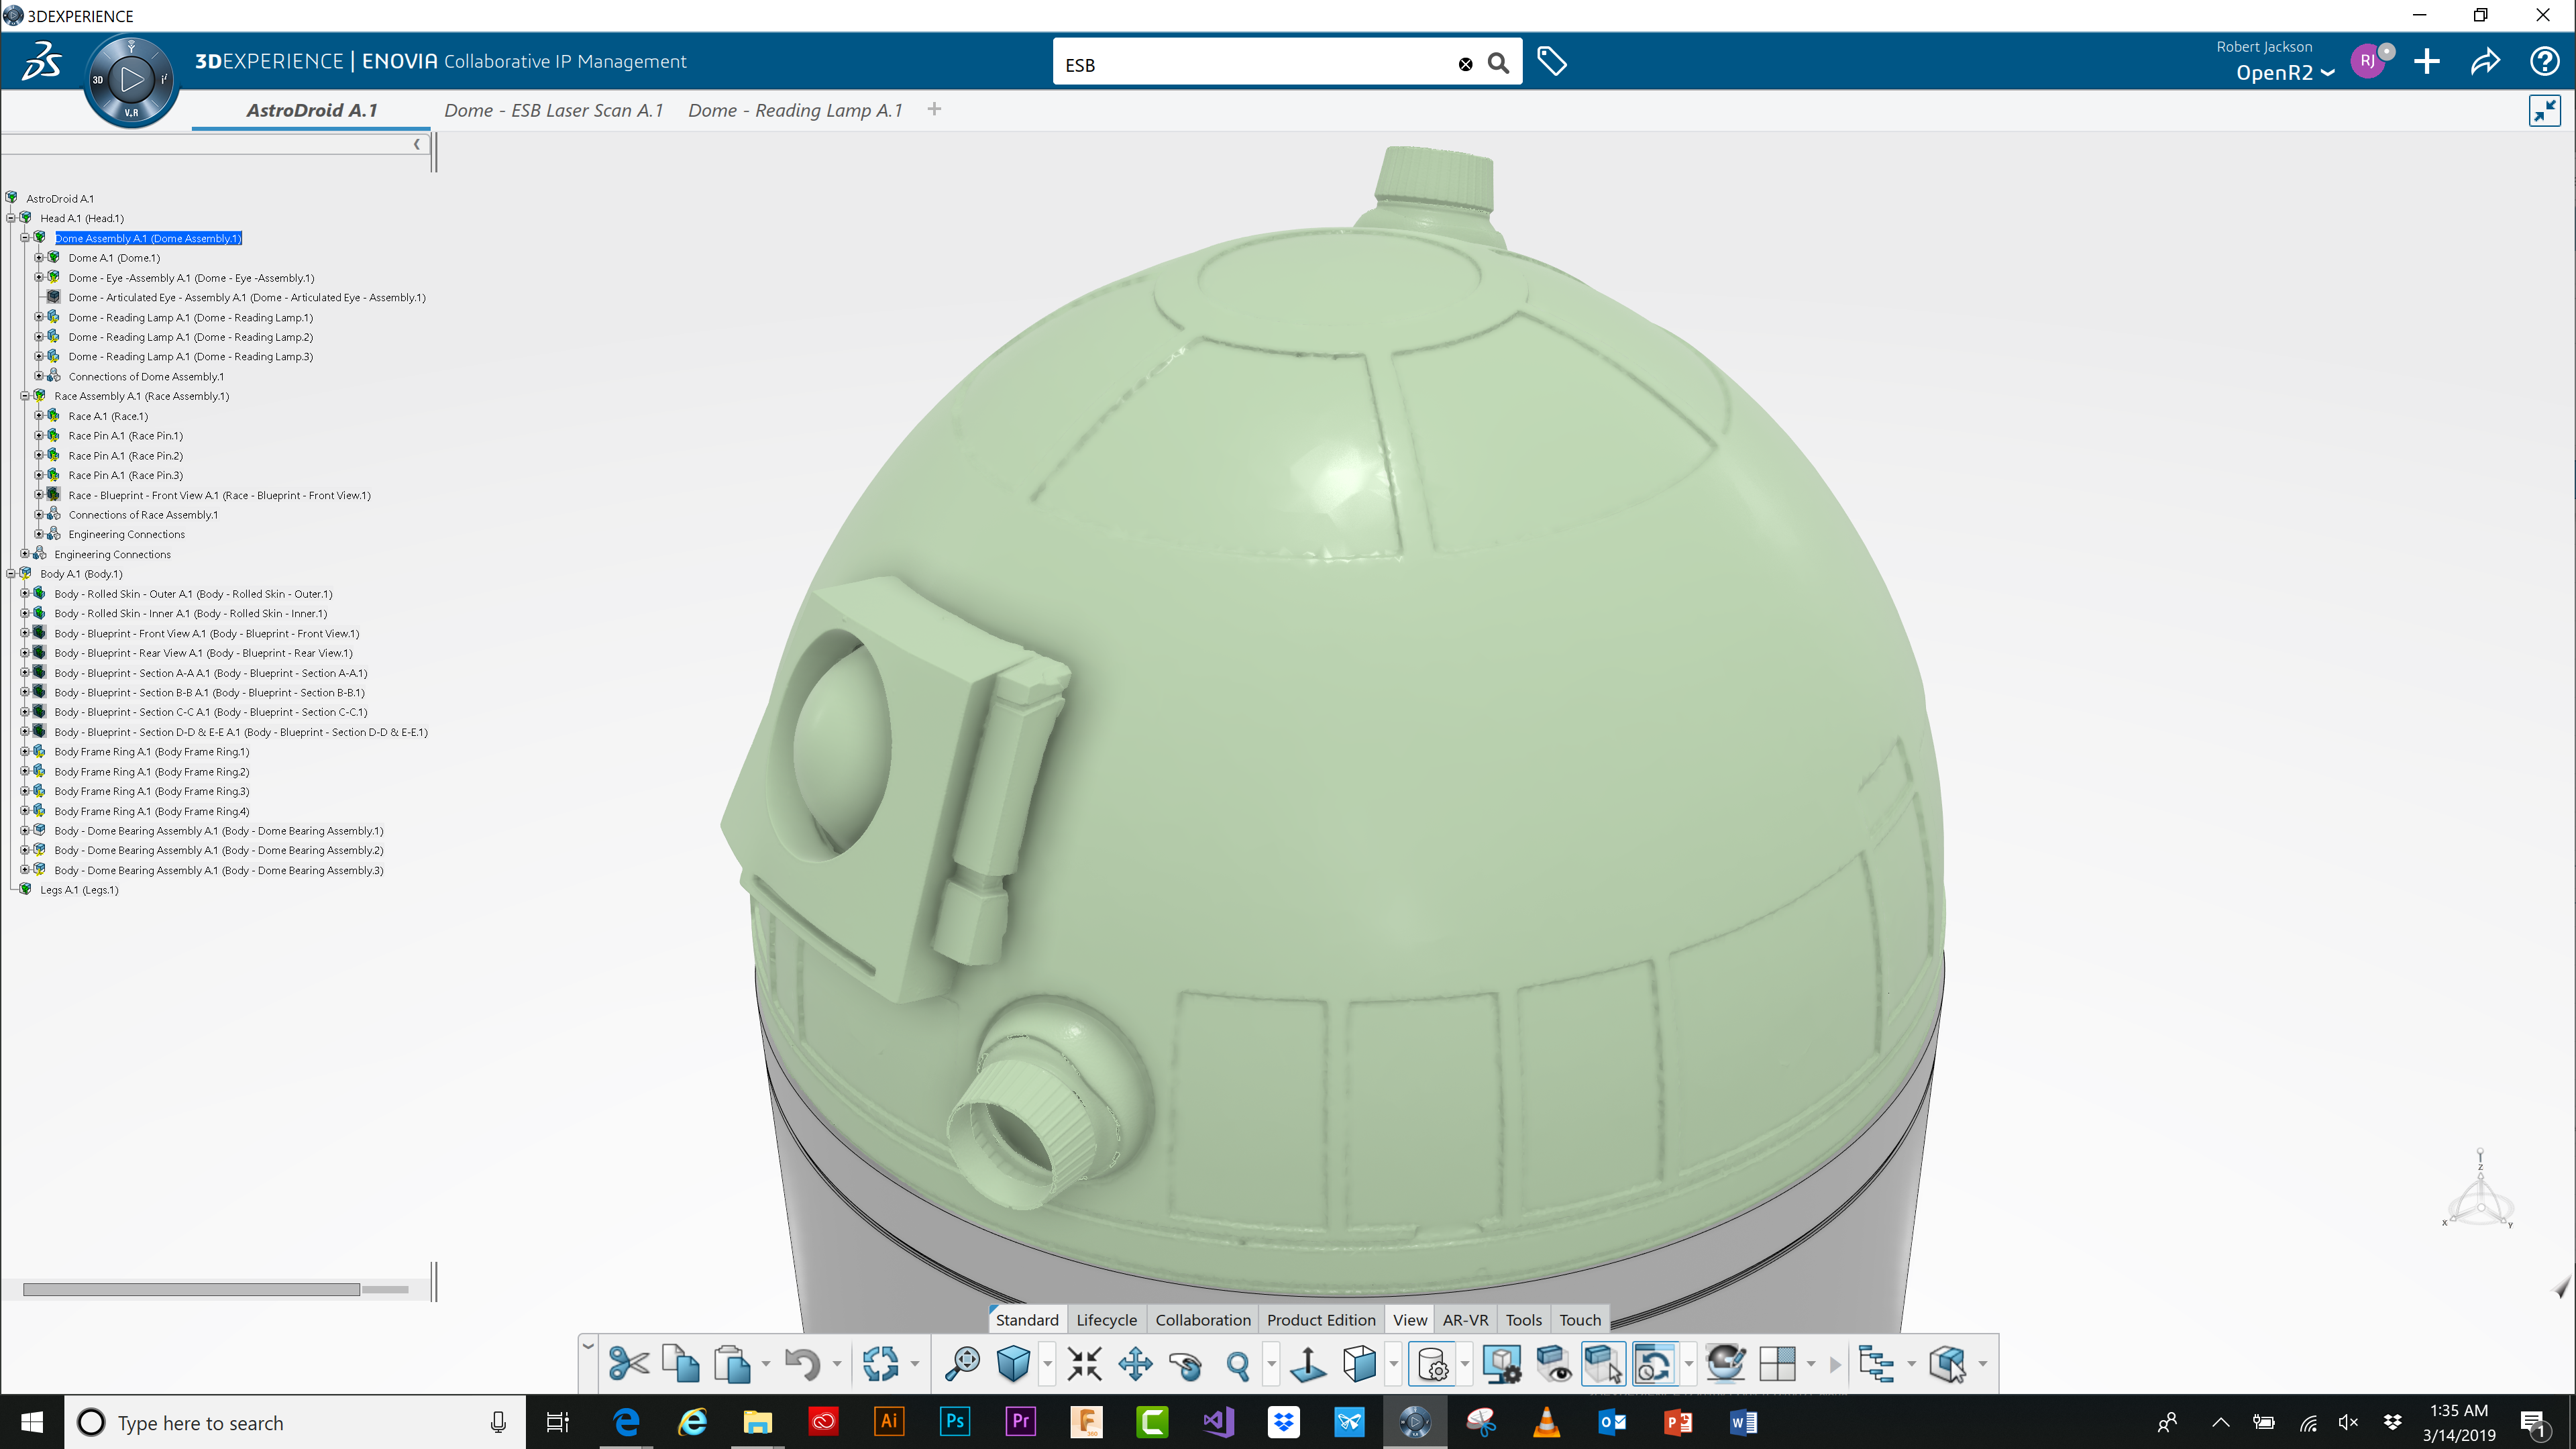Click the Normal View plane arrow icon
Screen dimensions: 2576x1449
pyautogui.click(x=1308, y=1364)
